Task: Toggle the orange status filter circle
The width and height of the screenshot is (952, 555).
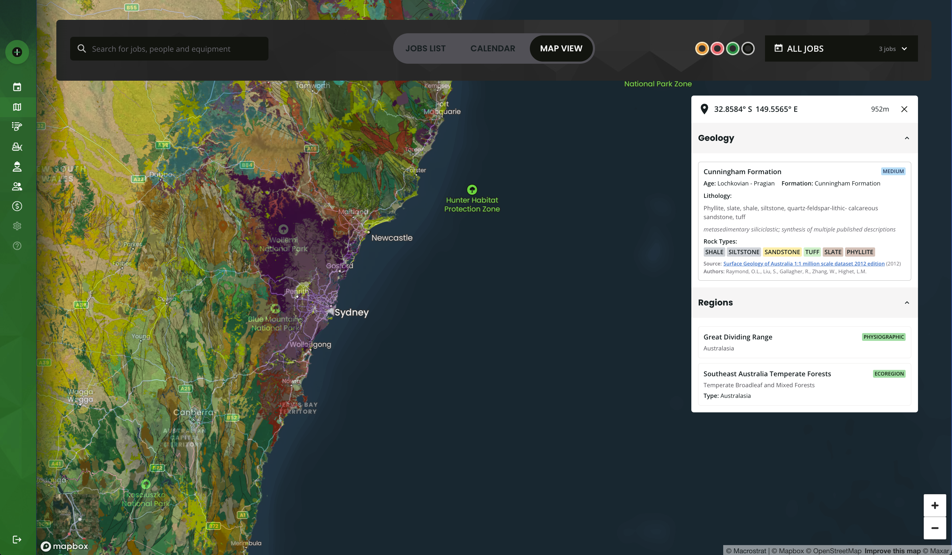Action: pyautogui.click(x=702, y=49)
